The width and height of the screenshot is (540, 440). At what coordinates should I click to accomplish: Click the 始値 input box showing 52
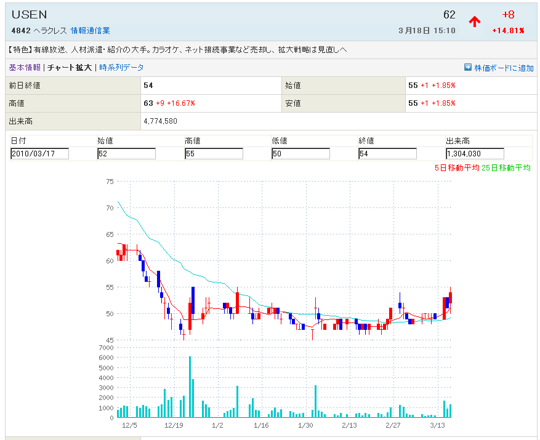click(126, 154)
